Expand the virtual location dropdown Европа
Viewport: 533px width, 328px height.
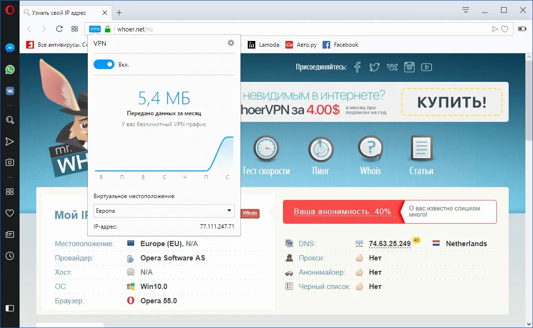[x=164, y=210]
